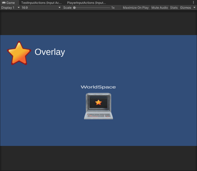197x171 pixels.
Task: Expand the Gizmos dropdown arrow
Action: click(x=194, y=7)
